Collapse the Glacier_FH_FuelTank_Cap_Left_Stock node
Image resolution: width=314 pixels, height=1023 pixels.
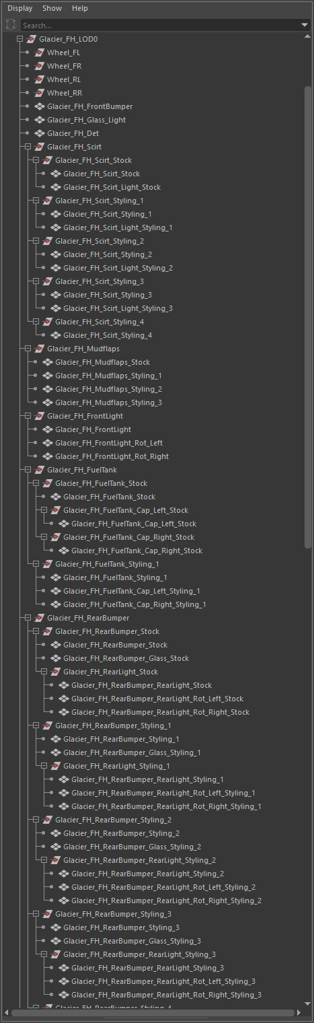tap(44, 510)
